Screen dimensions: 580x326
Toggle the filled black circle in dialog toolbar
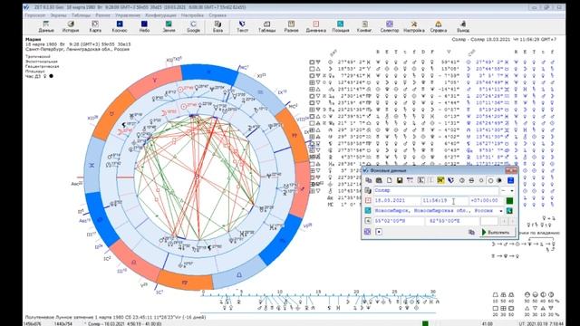coord(499,180)
